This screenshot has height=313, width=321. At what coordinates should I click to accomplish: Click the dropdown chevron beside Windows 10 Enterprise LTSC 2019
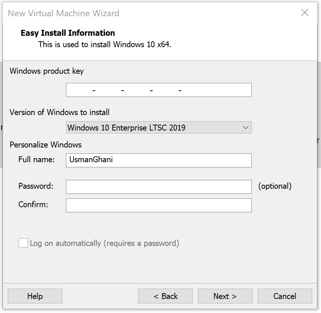[x=245, y=128]
